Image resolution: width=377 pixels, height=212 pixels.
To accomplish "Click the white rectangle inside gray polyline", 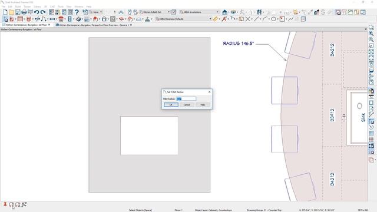I will tap(149, 135).
